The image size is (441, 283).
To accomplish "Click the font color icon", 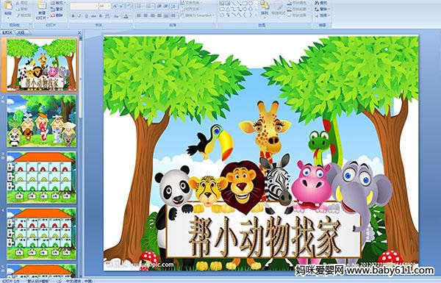I will click(x=126, y=16).
